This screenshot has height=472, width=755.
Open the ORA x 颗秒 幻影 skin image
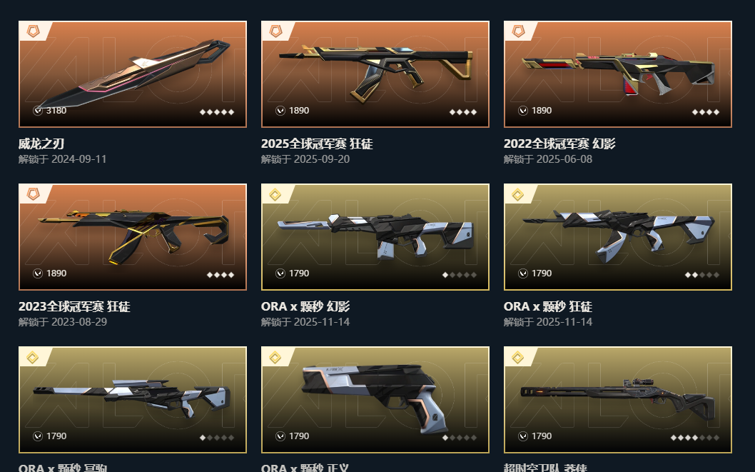click(375, 237)
